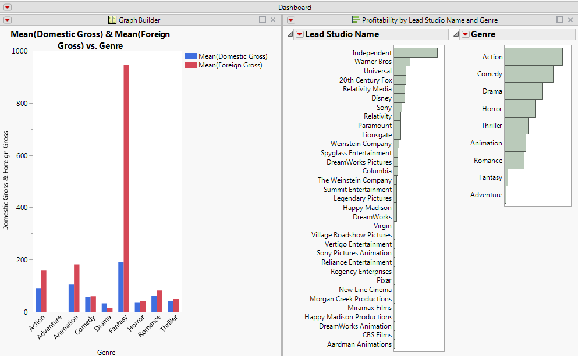Click the Thriller x-axis category label
This screenshot has width=578, height=356.
(169, 323)
